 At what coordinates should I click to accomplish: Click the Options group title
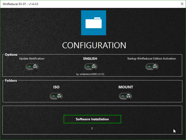[11, 54]
